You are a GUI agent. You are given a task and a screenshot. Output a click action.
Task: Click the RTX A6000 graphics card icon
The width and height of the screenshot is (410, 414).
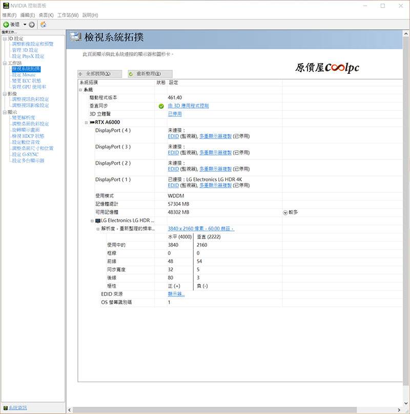(x=92, y=123)
